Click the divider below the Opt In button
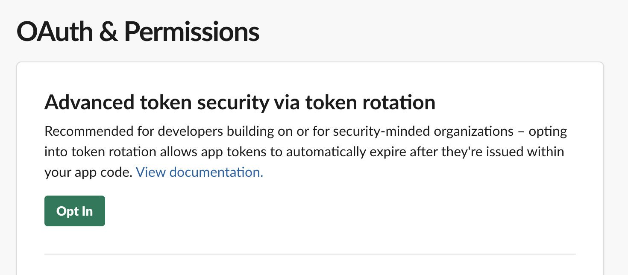The image size is (628, 275). pos(311,254)
